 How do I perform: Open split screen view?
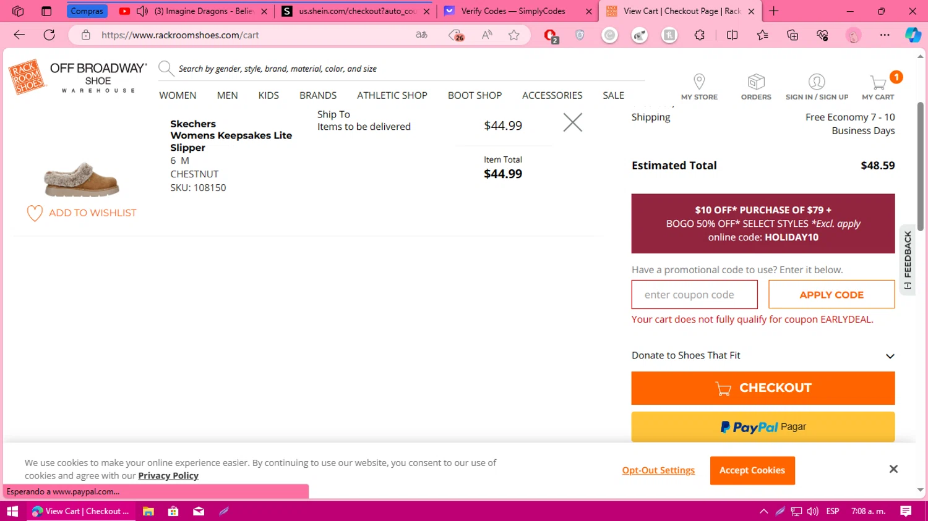click(733, 35)
